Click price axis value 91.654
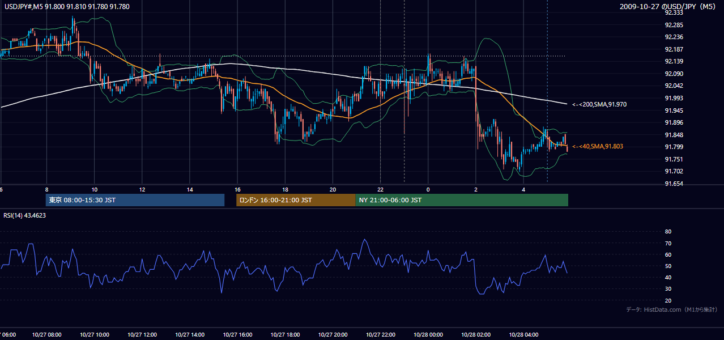This screenshot has height=340, width=724. tap(674, 184)
